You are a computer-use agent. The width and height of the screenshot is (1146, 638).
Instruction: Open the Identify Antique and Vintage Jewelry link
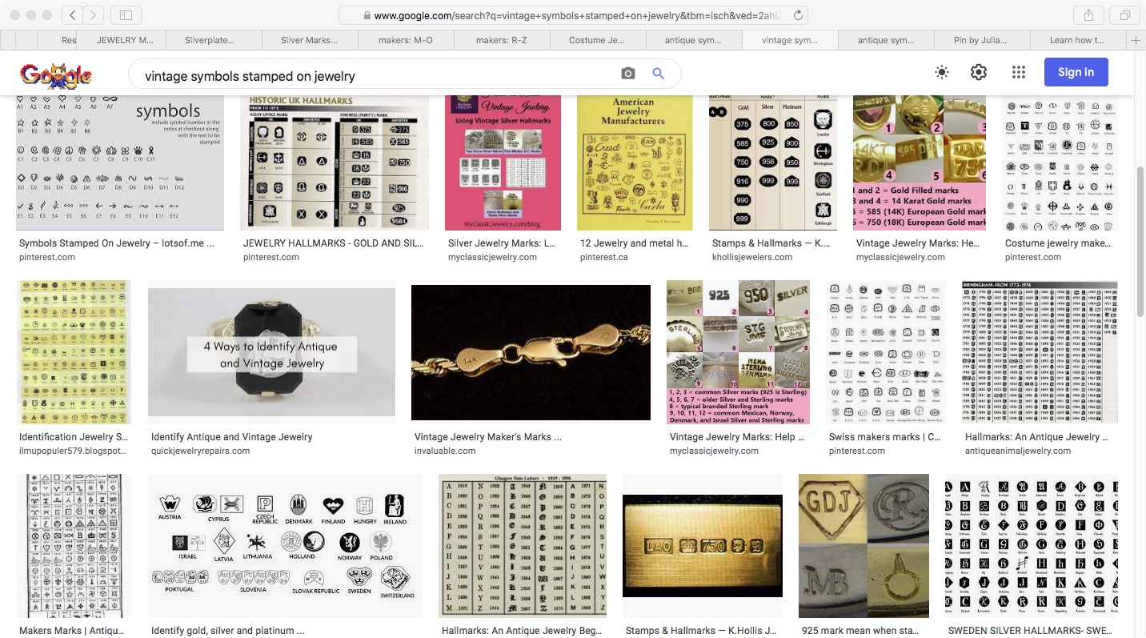[x=231, y=437]
